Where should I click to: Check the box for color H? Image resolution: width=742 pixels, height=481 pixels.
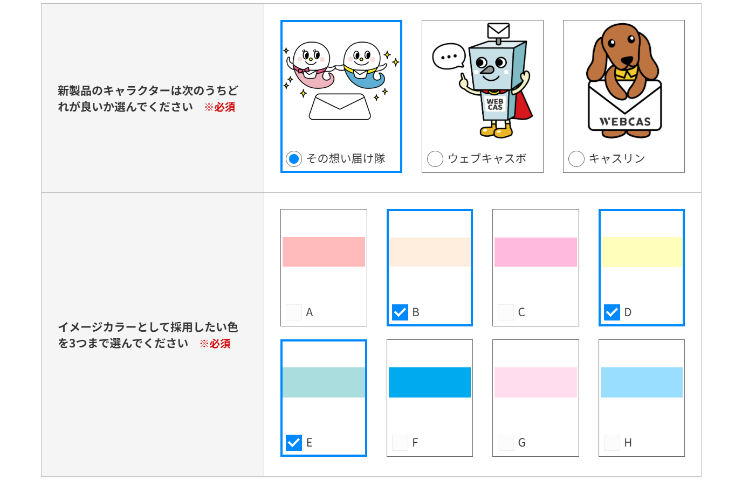click(612, 442)
